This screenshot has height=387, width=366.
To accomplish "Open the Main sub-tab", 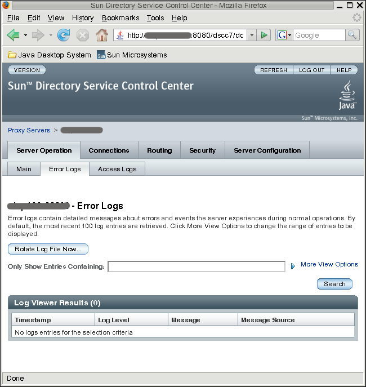I will tap(24, 169).
